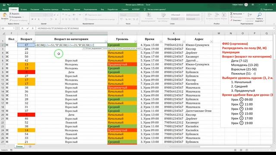Toggle bold Ж formatting
Screen dimensions: 276x155
(x=32, y=19)
